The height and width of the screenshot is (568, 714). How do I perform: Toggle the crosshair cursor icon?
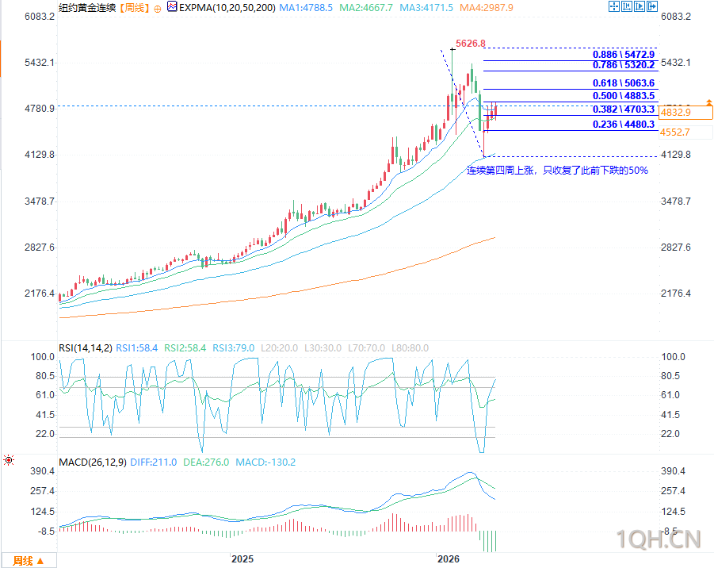click(x=614, y=6)
